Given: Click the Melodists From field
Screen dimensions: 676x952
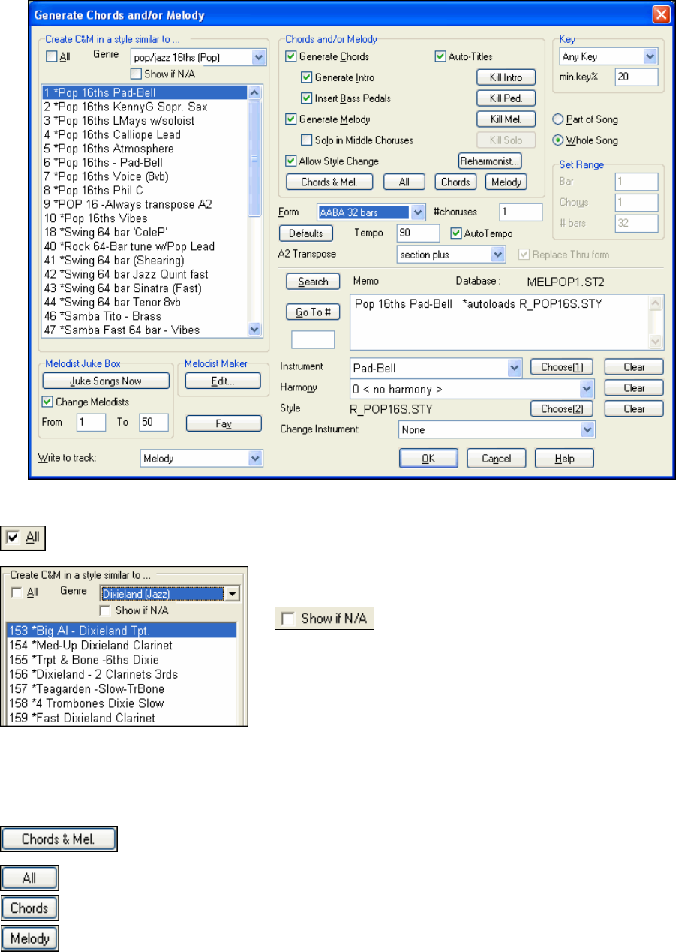Looking at the screenshot, I should point(90,423).
